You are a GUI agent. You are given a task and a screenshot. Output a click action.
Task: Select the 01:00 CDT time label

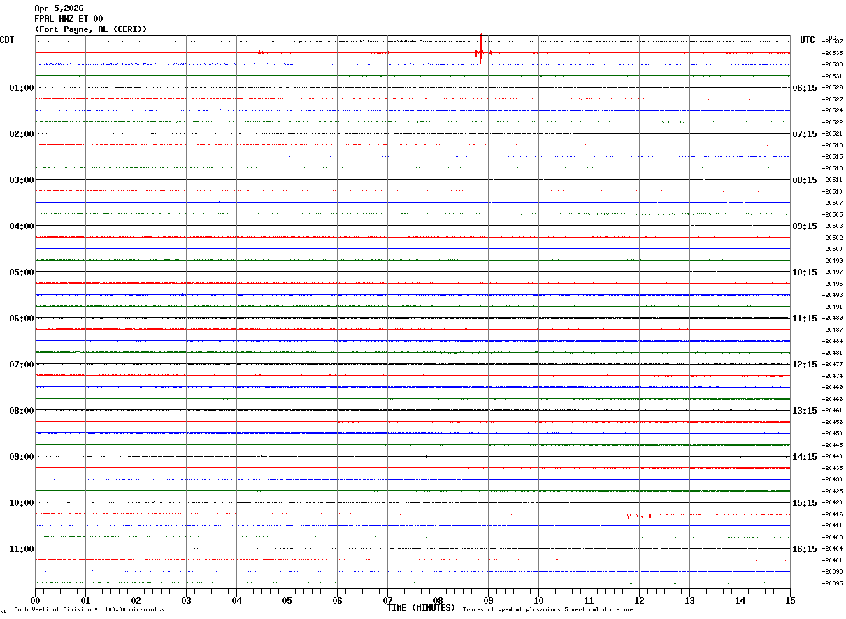pyautogui.click(x=21, y=88)
